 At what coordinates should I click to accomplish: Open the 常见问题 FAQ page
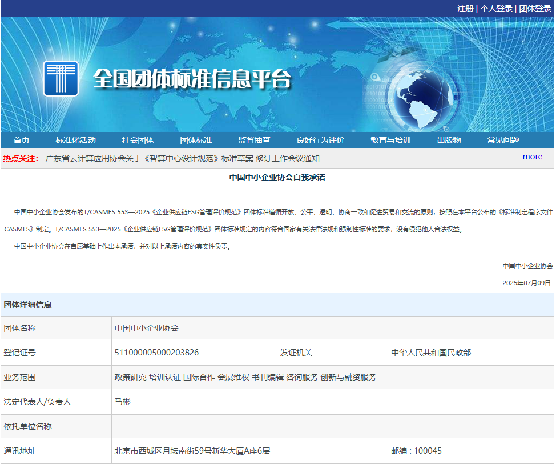pos(503,140)
